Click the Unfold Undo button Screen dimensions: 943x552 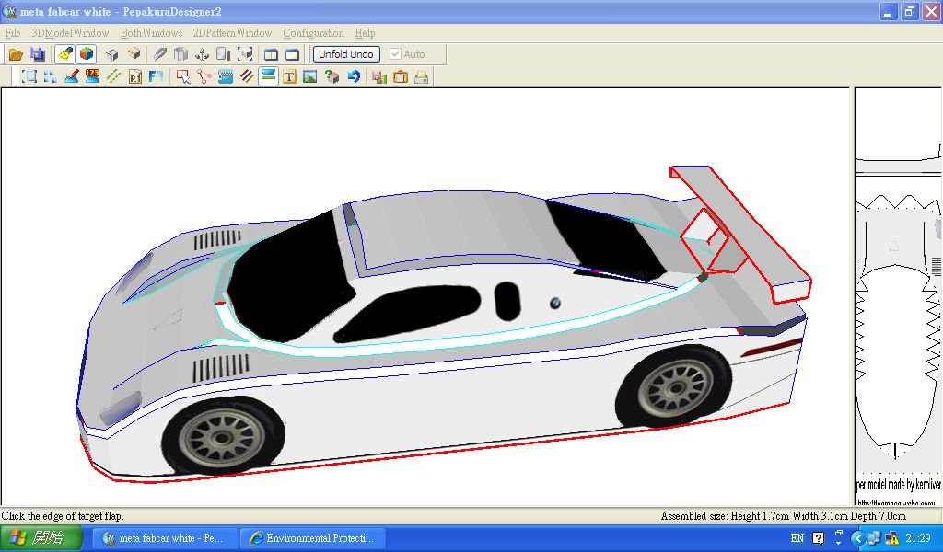tap(346, 54)
